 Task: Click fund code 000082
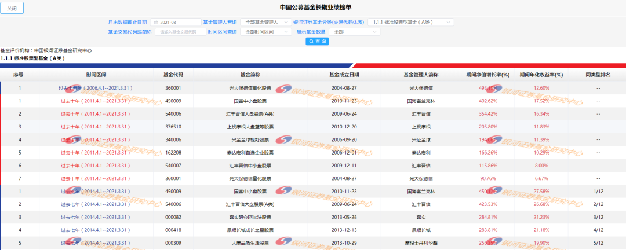coord(173,218)
